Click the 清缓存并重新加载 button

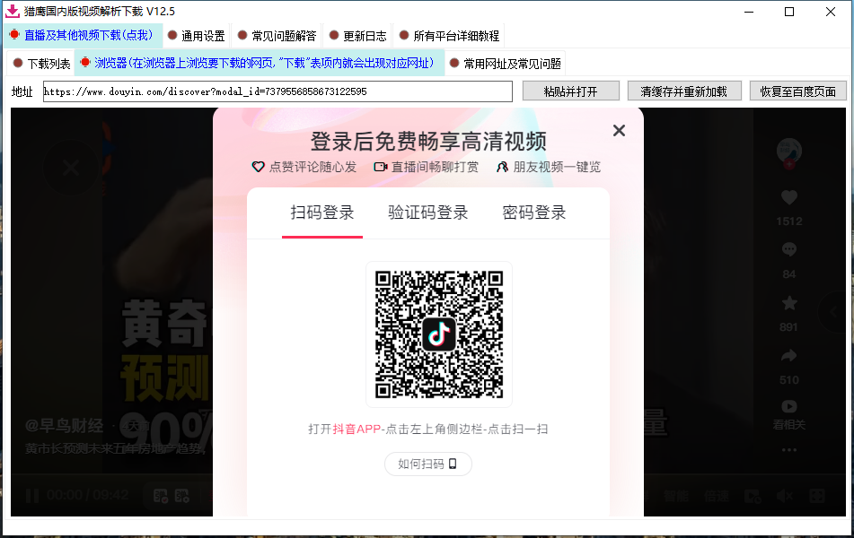(684, 91)
